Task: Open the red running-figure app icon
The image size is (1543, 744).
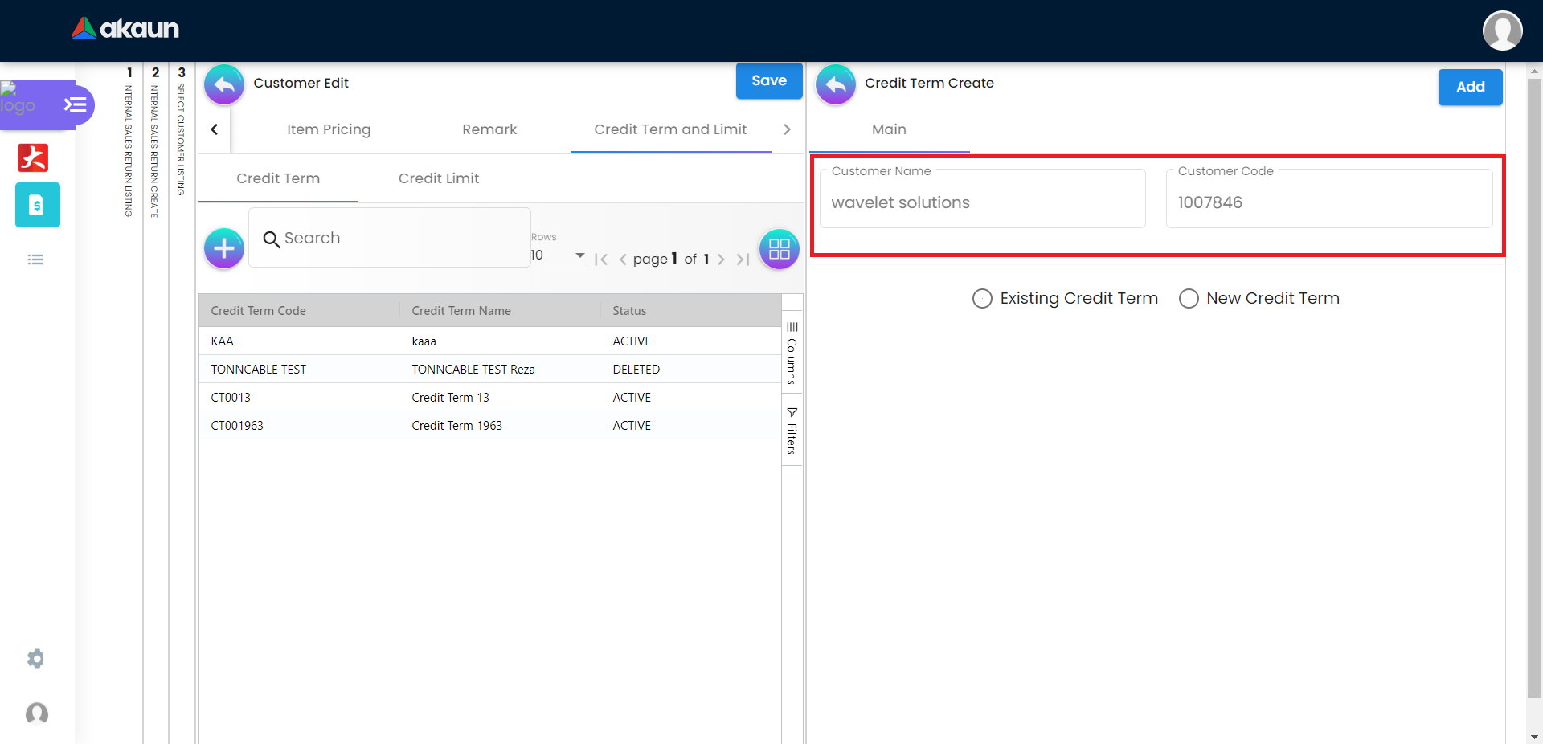Action: tap(33, 157)
